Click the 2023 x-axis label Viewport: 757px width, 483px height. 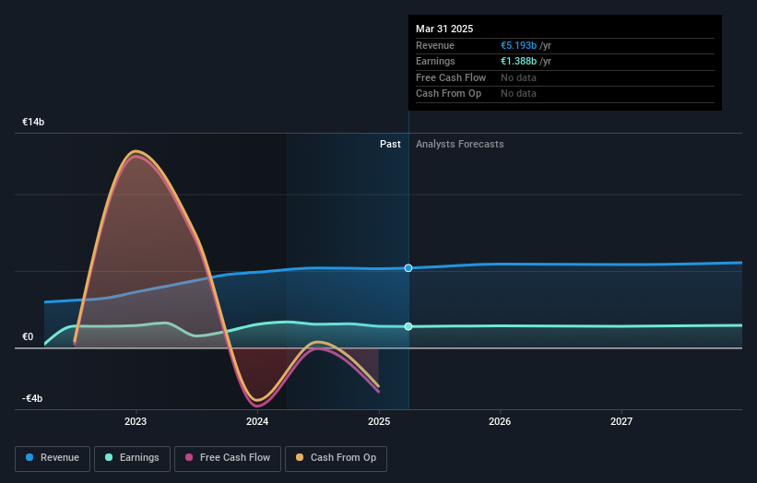pos(136,421)
